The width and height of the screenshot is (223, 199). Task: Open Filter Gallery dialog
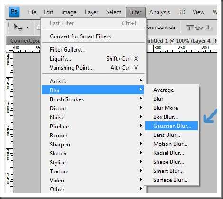pos(93,50)
